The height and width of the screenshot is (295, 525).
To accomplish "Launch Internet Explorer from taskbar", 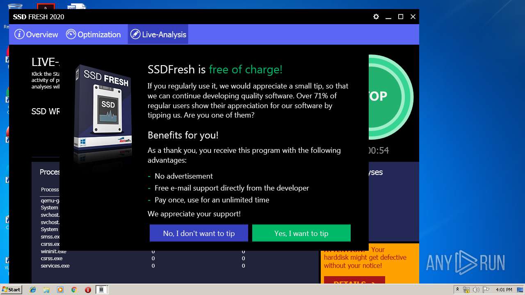I will pos(33,290).
